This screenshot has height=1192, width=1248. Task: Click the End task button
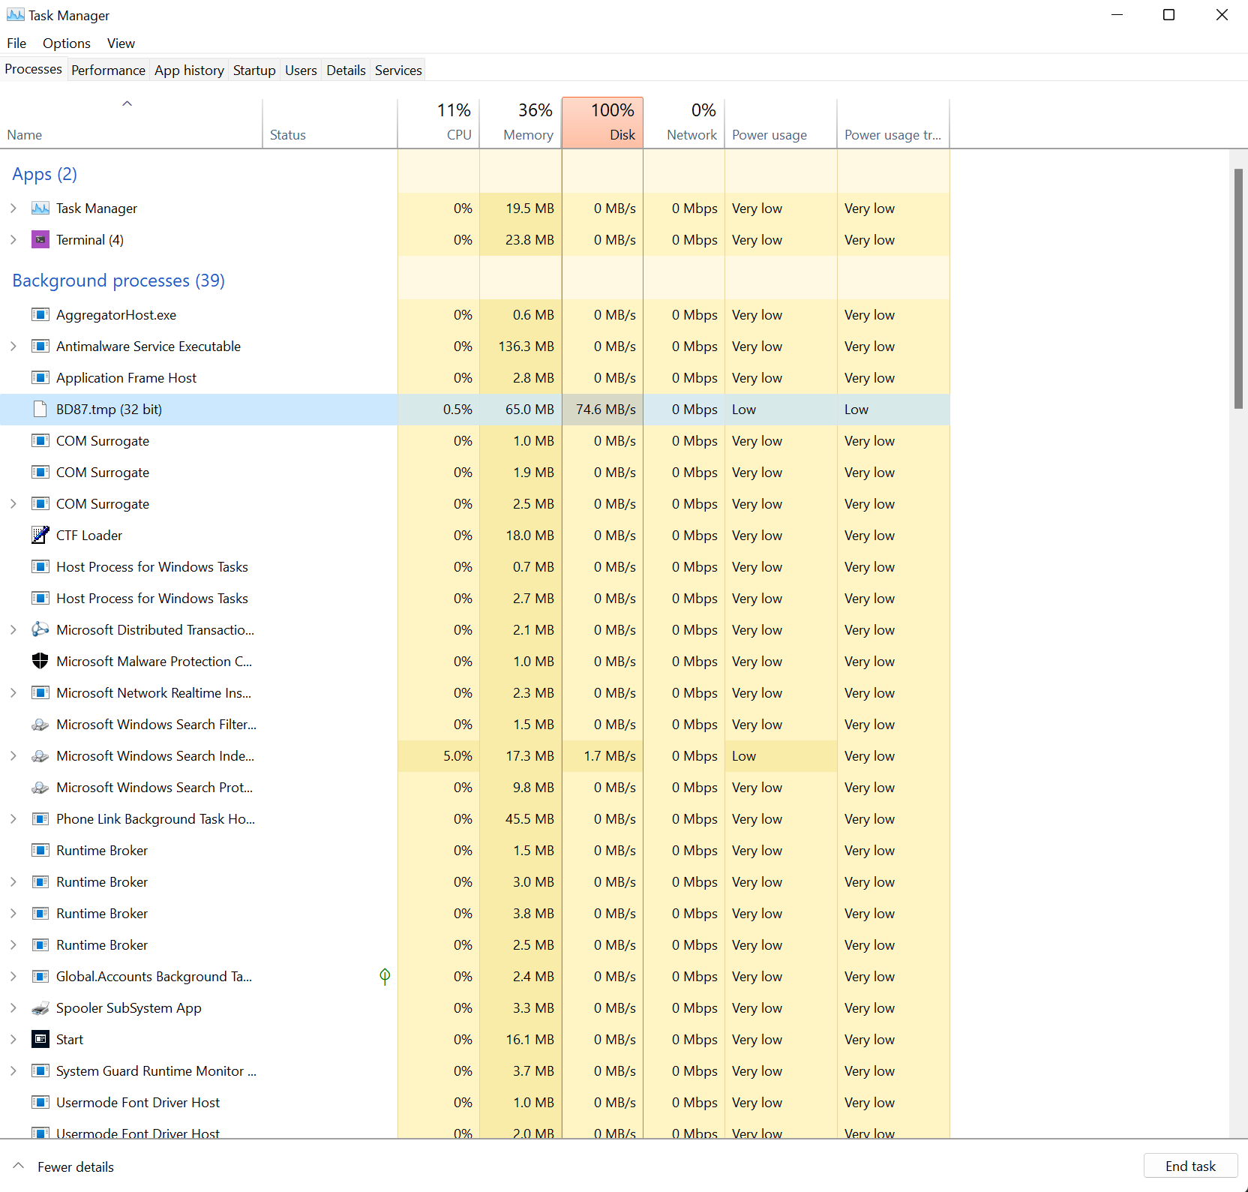tap(1190, 1166)
